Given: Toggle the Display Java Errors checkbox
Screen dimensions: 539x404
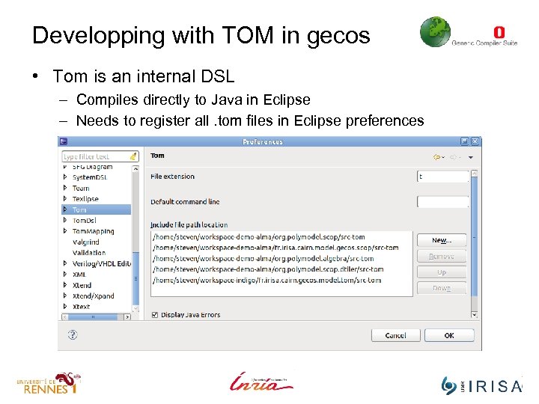Looking at the screenshot, I should point(155,315).
